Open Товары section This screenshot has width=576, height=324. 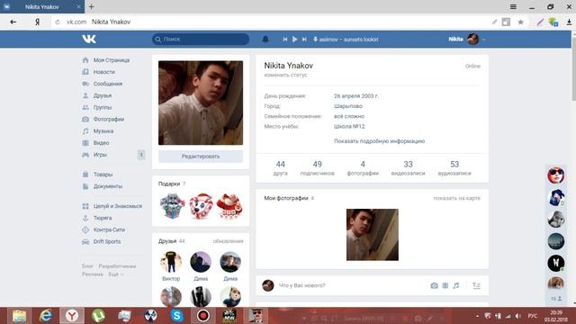tap(103, 174)
